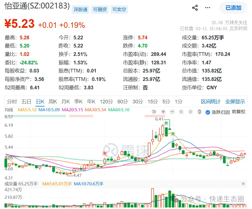Image resolution: width=252 pixels, height=209 pixels.
Task: Click the tallest volume bar in the volume chart
Action: pyautogui.click(x=152, y=198)
